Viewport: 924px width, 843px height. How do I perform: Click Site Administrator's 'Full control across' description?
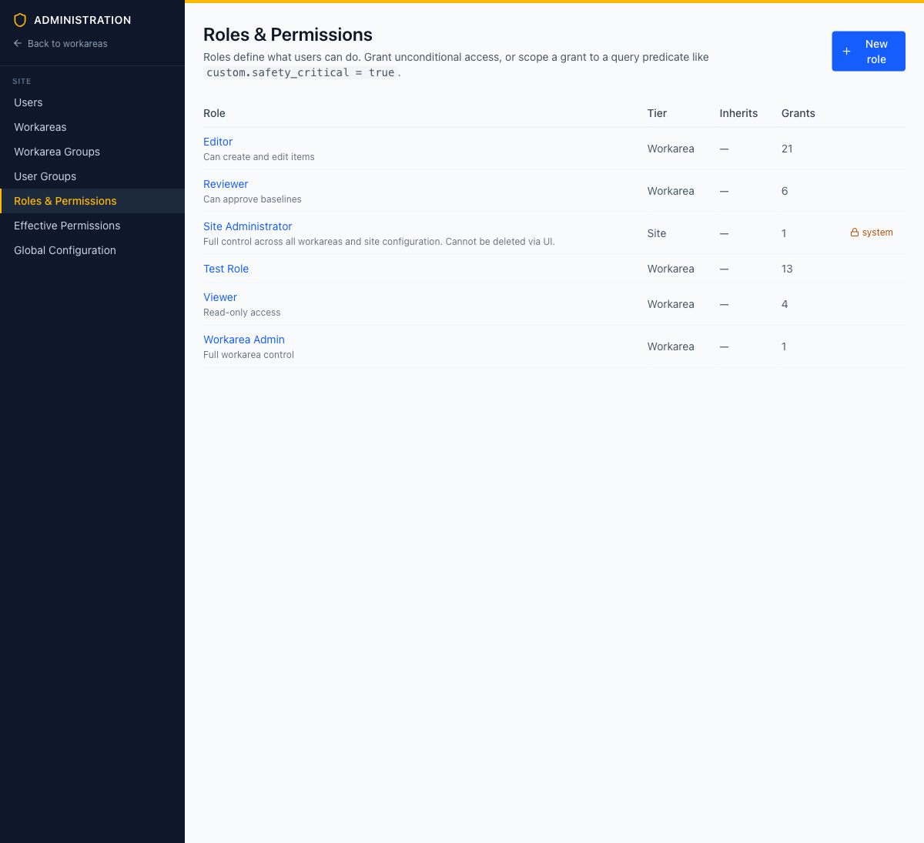(379, 242)
